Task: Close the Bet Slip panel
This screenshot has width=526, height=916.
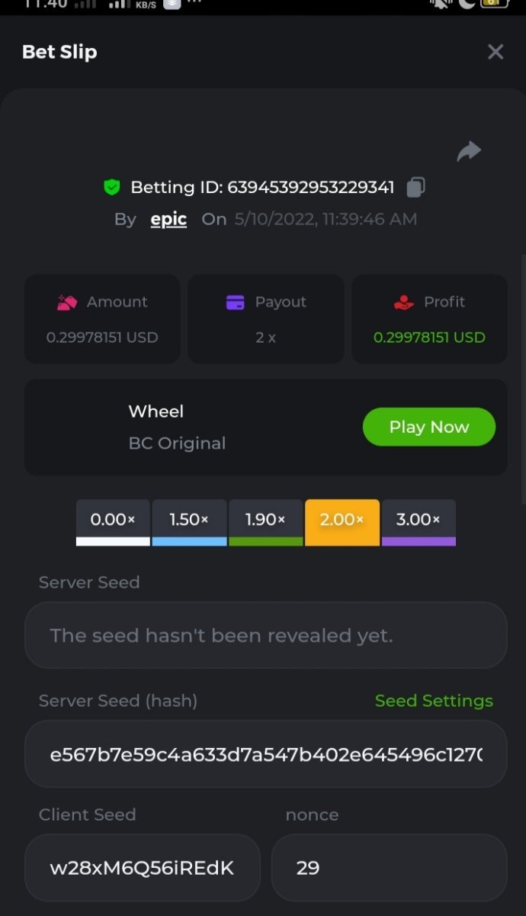Action: pos(496,52)
